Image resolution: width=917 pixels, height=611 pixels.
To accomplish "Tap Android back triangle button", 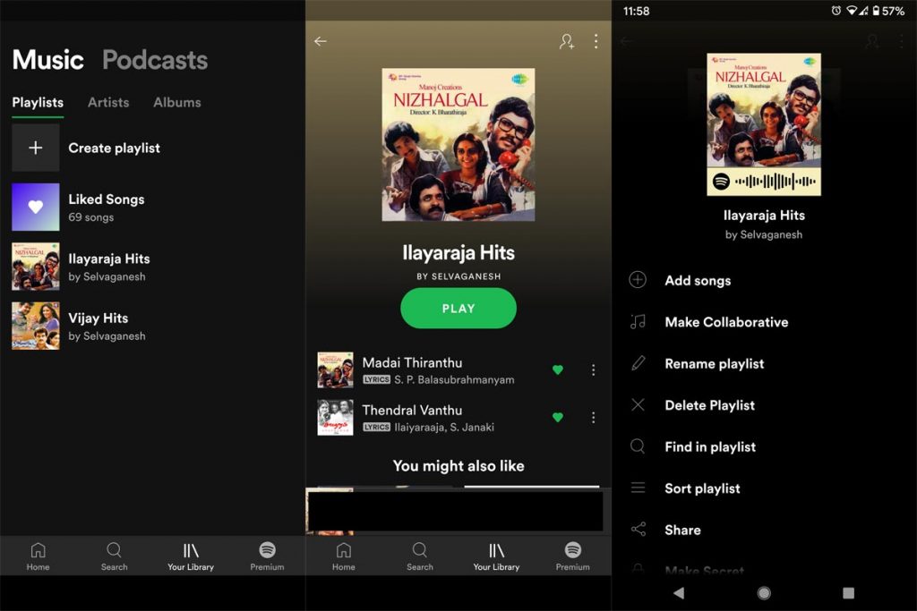I will (x=679, y=593).
